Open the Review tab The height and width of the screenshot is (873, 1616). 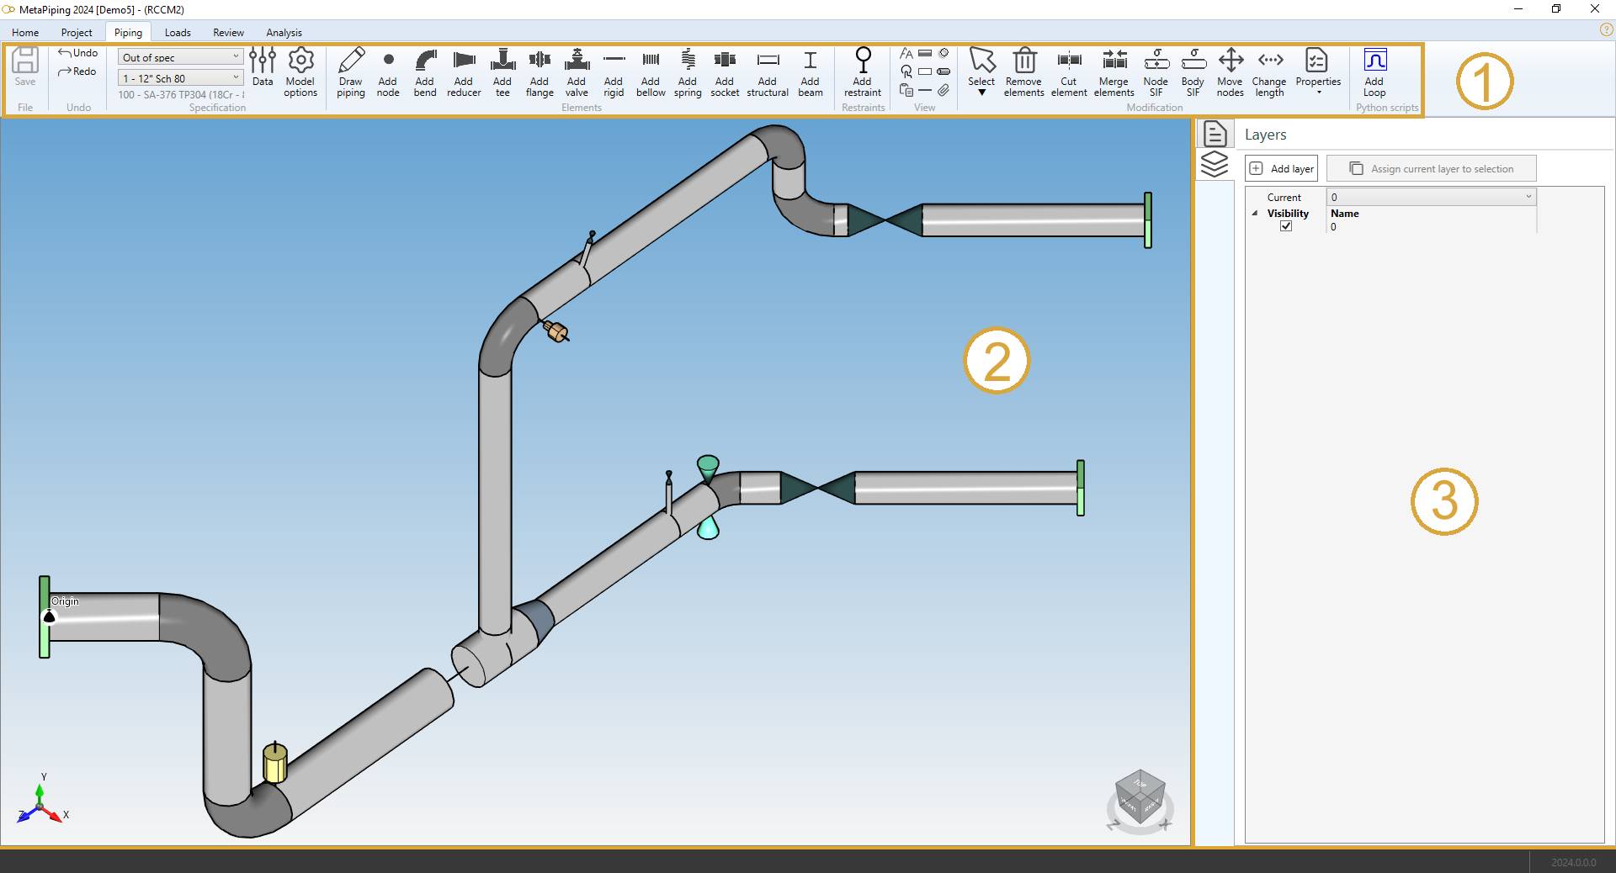tap(228, 33)
